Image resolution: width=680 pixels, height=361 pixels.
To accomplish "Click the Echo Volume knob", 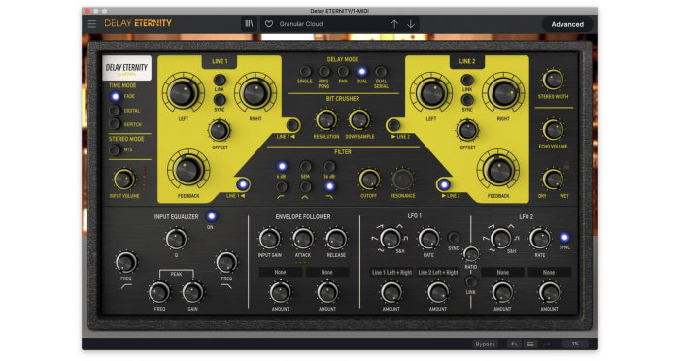I will pos(553,130).
